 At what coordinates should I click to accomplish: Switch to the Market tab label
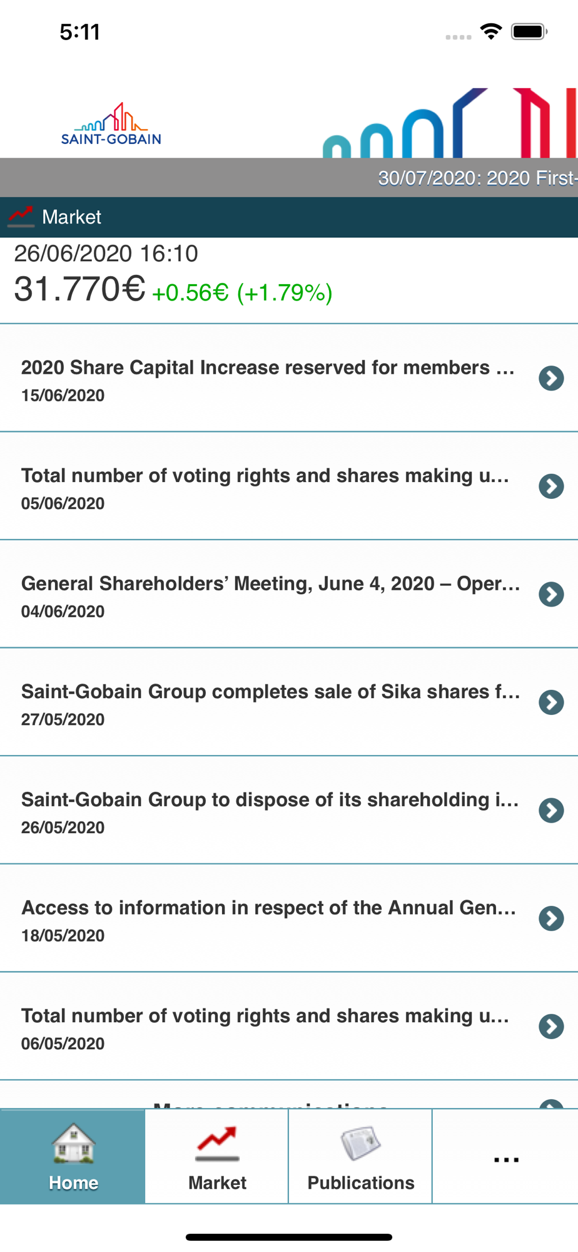click(217, 1183)
